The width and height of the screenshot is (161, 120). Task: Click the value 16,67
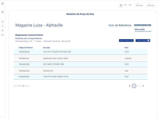click(x=127, y=77)
